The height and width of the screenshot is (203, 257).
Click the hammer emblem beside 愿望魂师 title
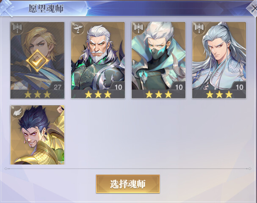click(x=7, y=8)
